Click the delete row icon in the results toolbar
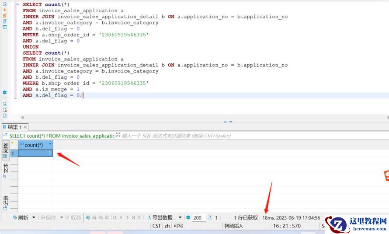The image size is (389, 234). (107, 218)
